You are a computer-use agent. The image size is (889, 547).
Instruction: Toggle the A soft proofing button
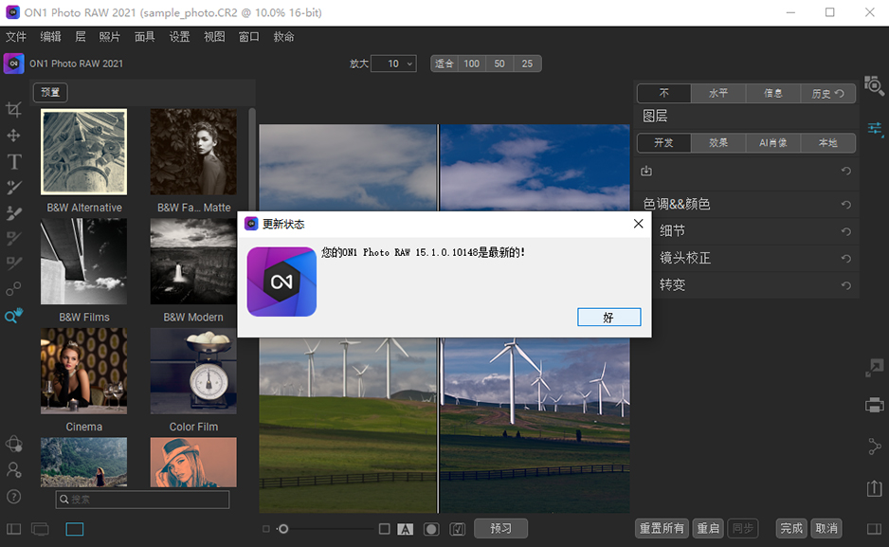(405, 529)
